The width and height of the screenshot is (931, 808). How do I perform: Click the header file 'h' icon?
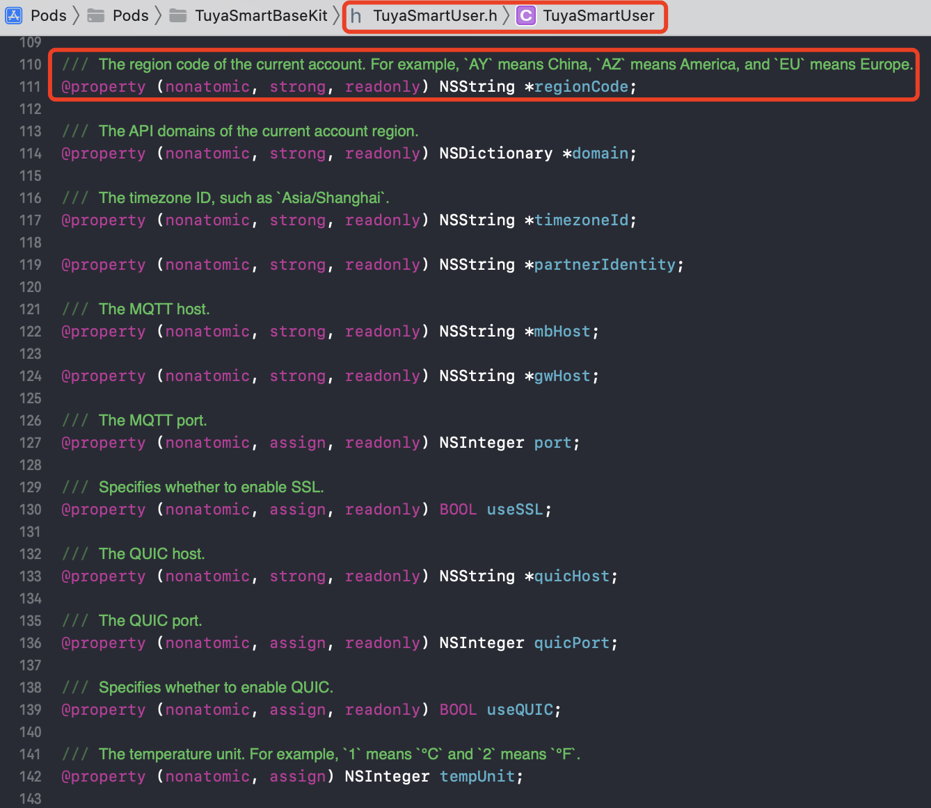click(x=356, y=15)
